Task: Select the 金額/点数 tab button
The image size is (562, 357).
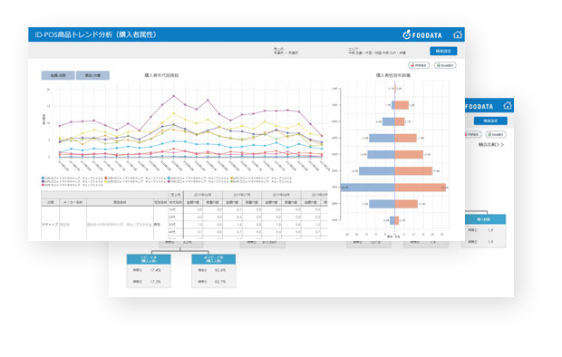Action: [58, 75]
